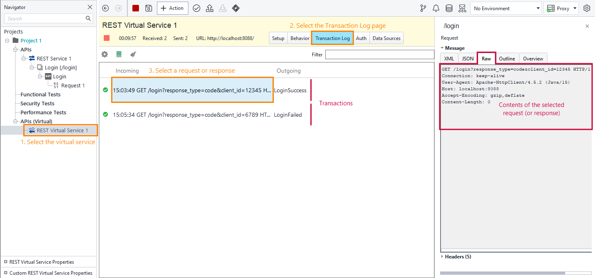
Task: Save the project using the save icon
Action: point(148,8)
